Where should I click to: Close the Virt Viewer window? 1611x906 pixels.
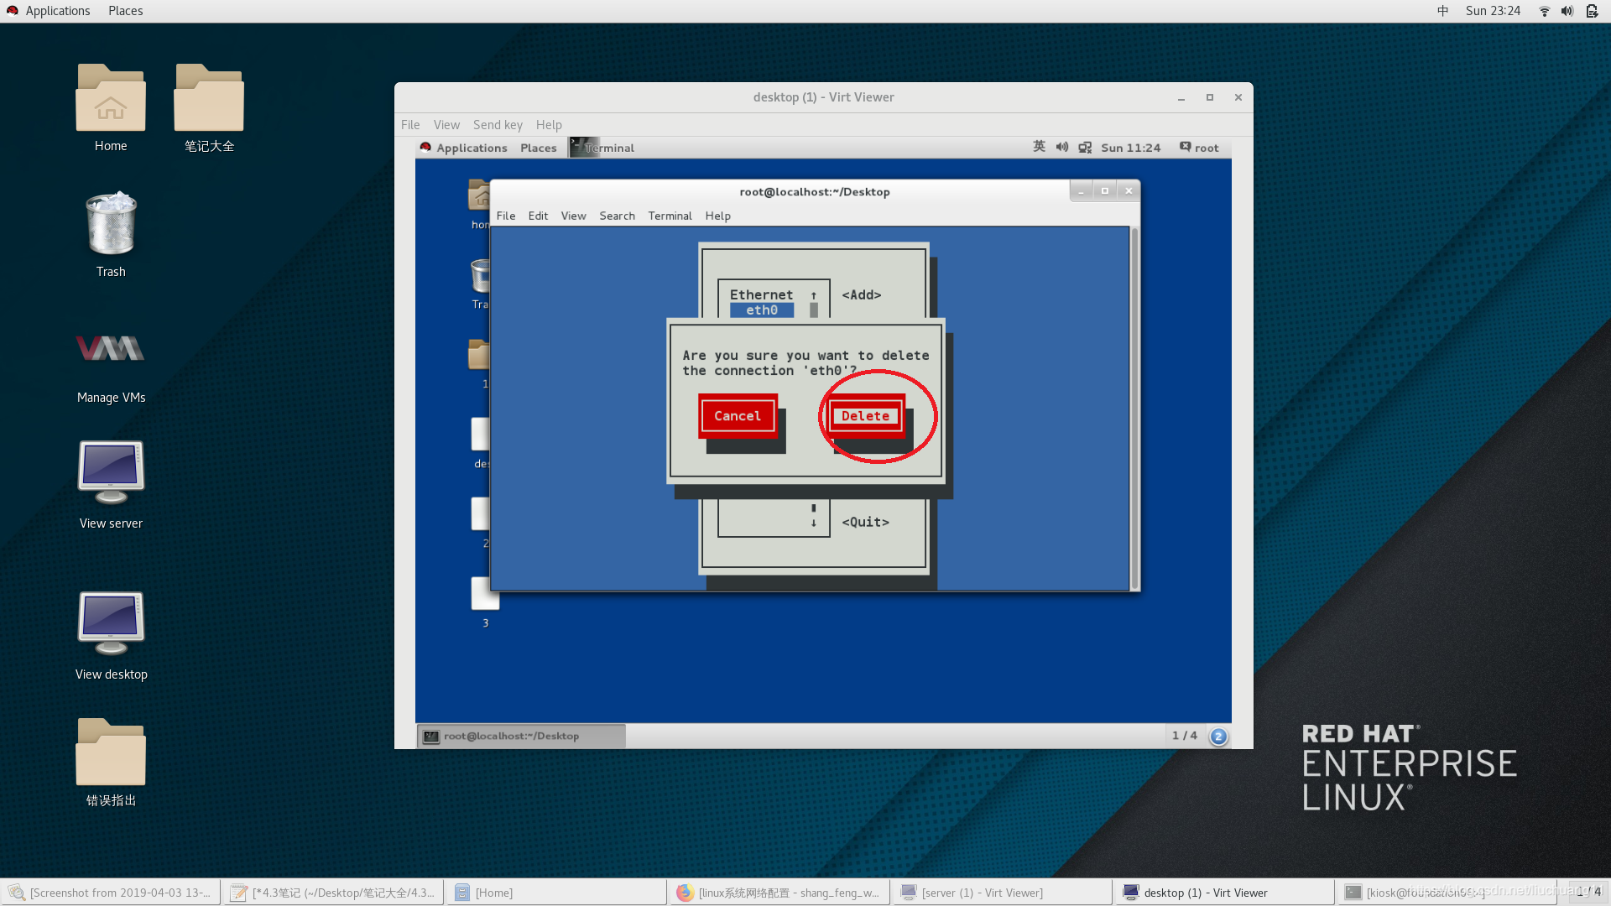1238,97
